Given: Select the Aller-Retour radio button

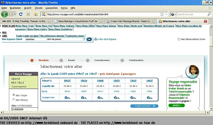Looking at the screenshot, I should 14,100.
